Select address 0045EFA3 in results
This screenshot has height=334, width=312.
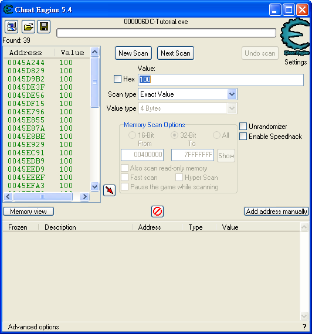pyautogui.click(x=26, y=186)
